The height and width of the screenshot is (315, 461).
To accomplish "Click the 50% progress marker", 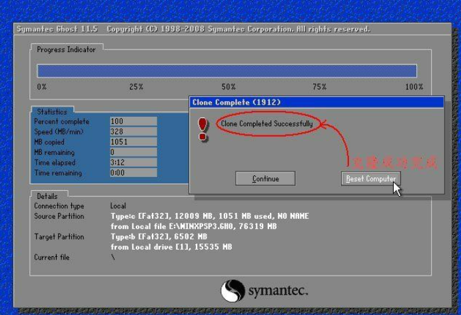I will pyautogui.click(x=229, y=87).
